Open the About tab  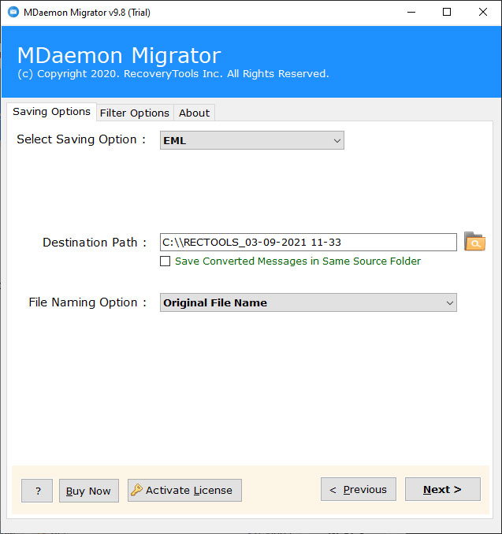[194, 113]
